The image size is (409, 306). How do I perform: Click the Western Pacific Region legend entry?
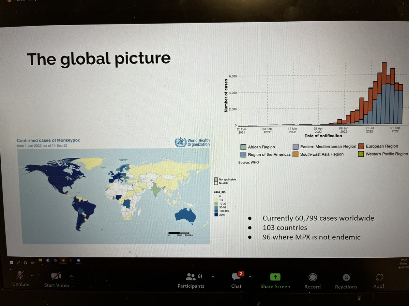382,154
